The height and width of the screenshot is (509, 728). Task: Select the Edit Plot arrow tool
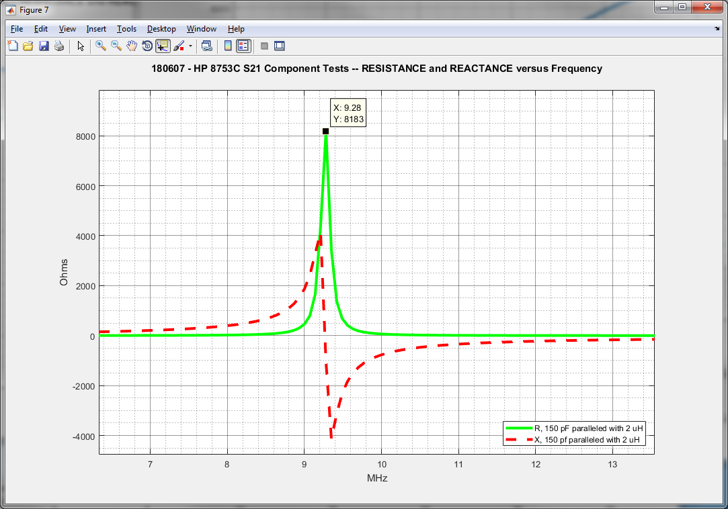pyautogui.click(x=81, y=46)
